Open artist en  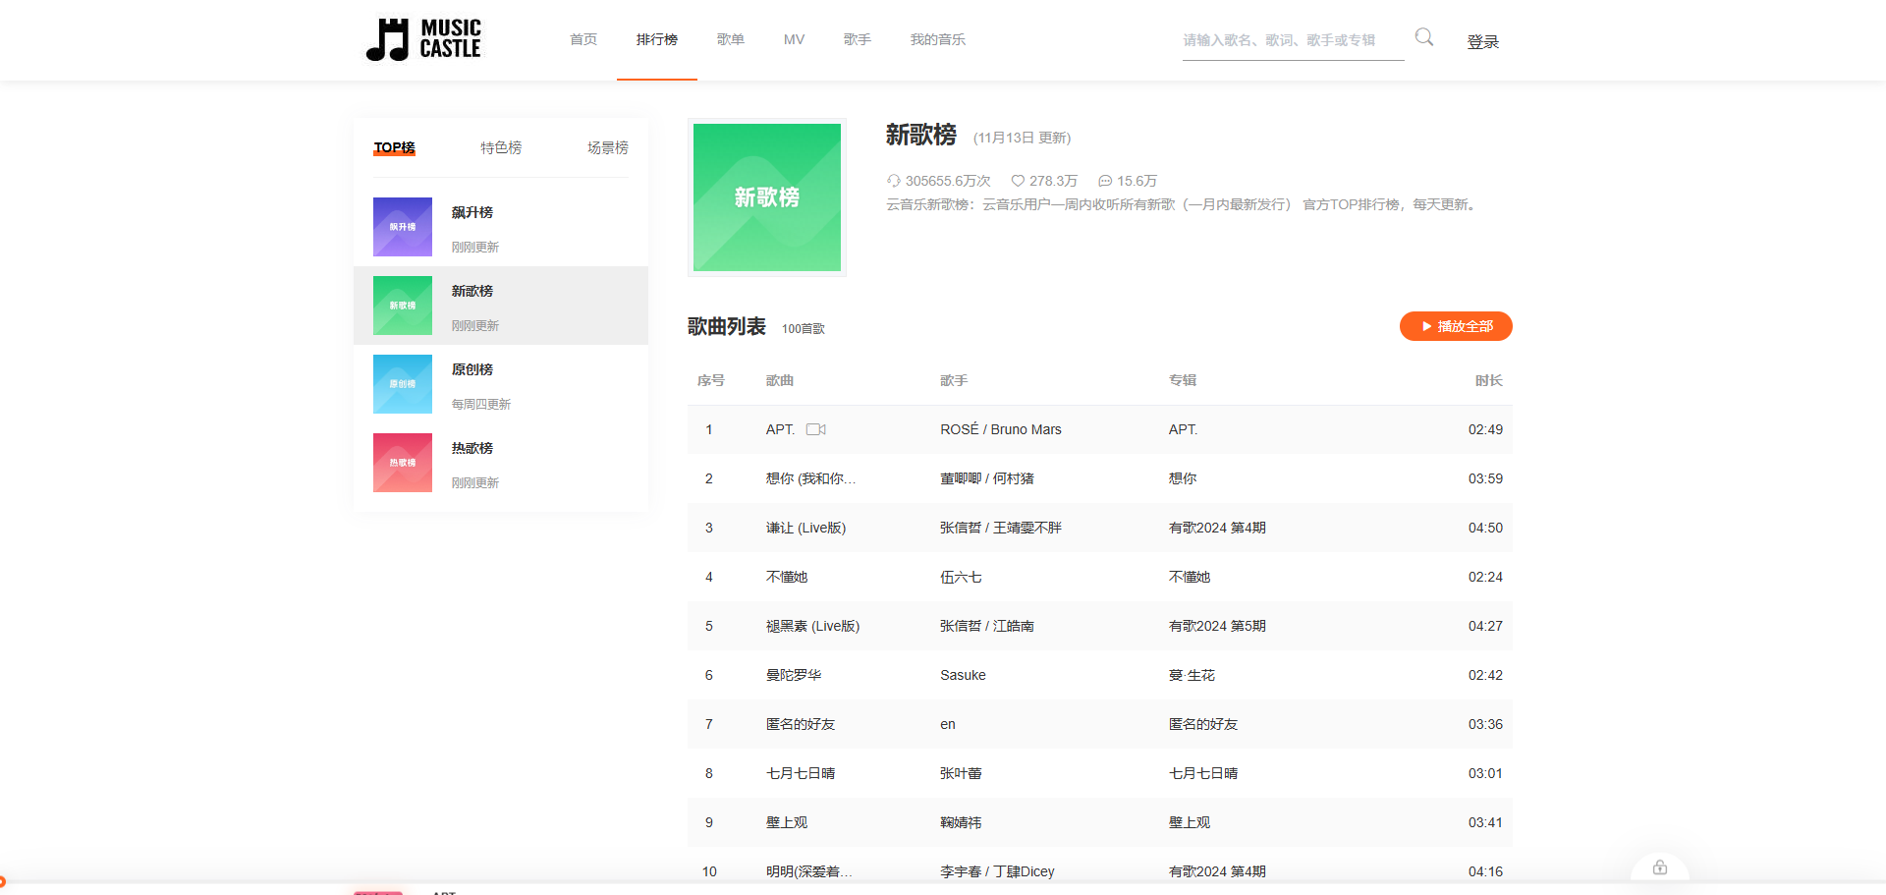948,724
